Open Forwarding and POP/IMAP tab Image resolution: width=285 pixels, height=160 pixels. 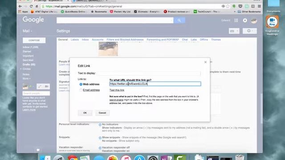[x=163, y=40]
